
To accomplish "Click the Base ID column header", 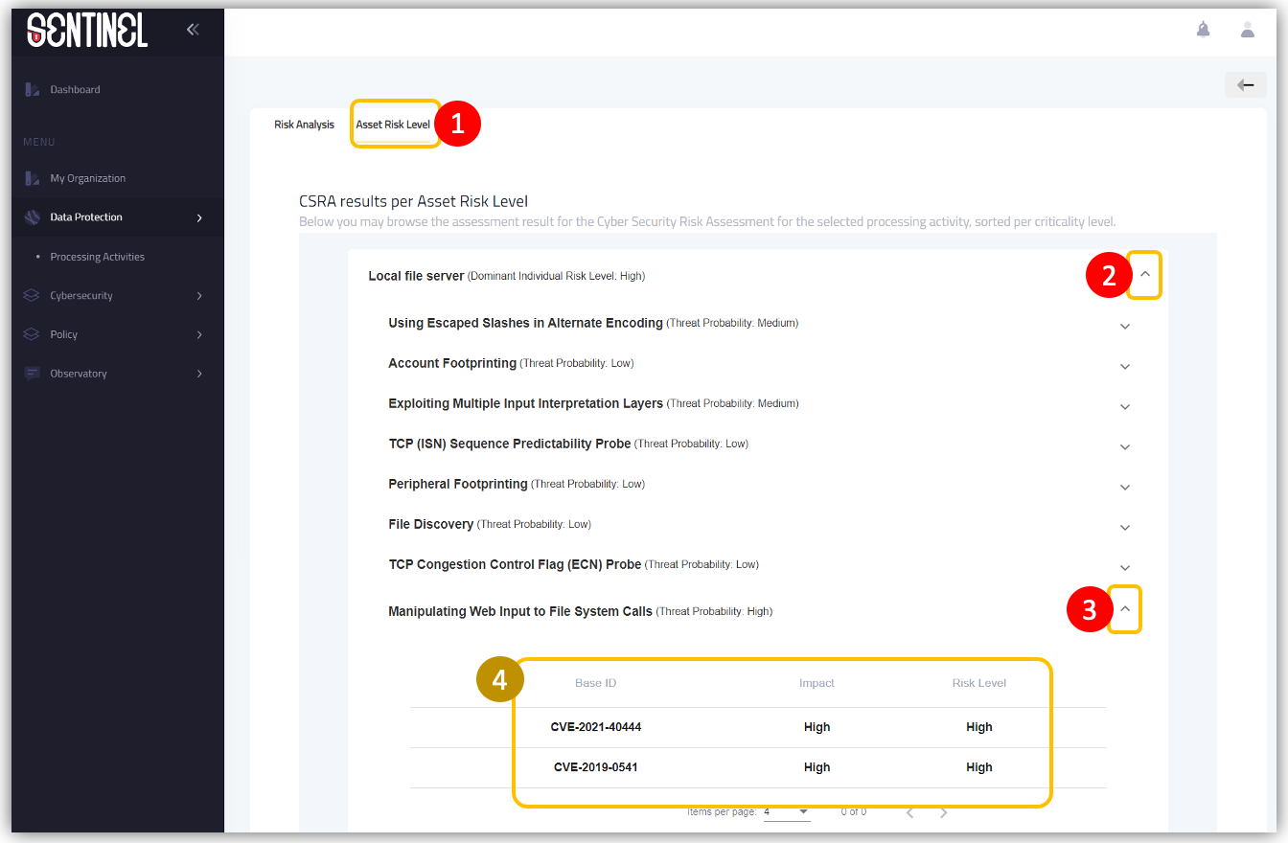I will (x=596, y=683).
